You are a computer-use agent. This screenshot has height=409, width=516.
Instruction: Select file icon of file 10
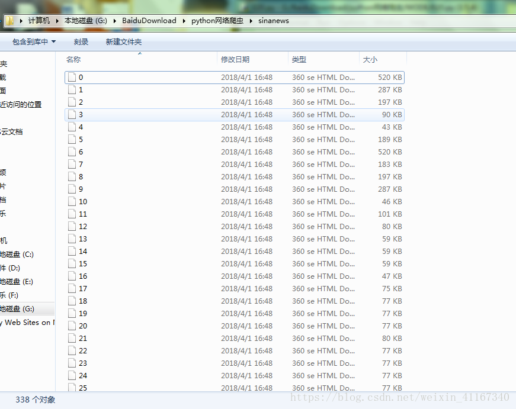pos(72,202)
